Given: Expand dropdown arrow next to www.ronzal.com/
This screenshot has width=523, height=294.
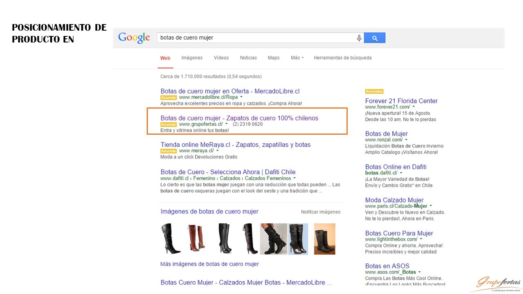Looking at the screenshot, I should [x=407, y=140].
